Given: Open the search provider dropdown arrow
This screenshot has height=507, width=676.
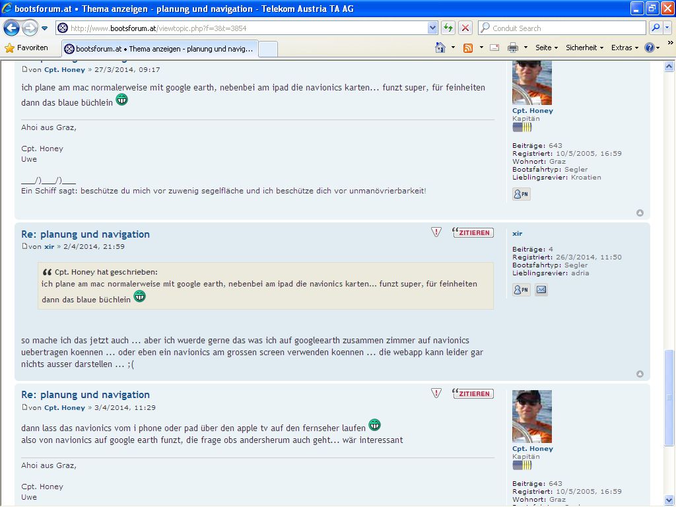Looking at the screenshot, I should 668,28.
